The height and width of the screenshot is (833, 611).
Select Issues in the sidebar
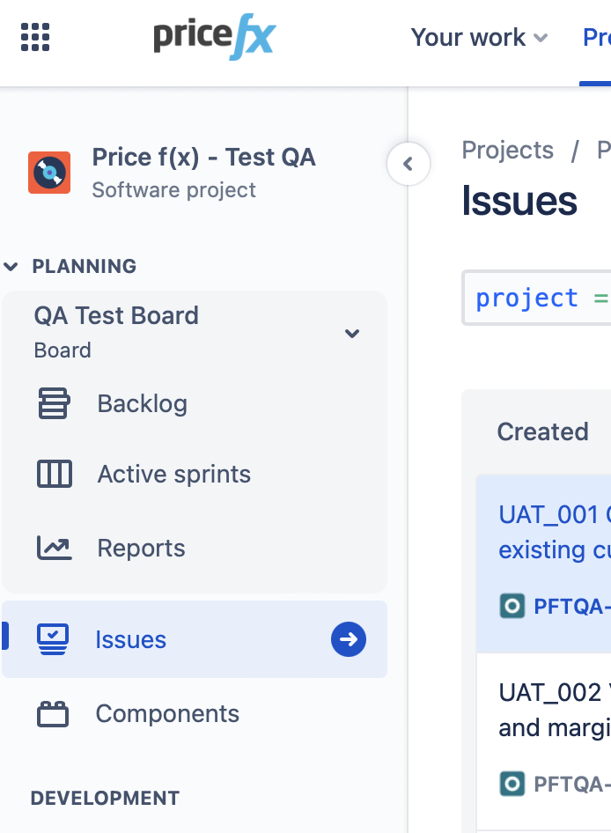pyautogui.click(x=131, y=640)
